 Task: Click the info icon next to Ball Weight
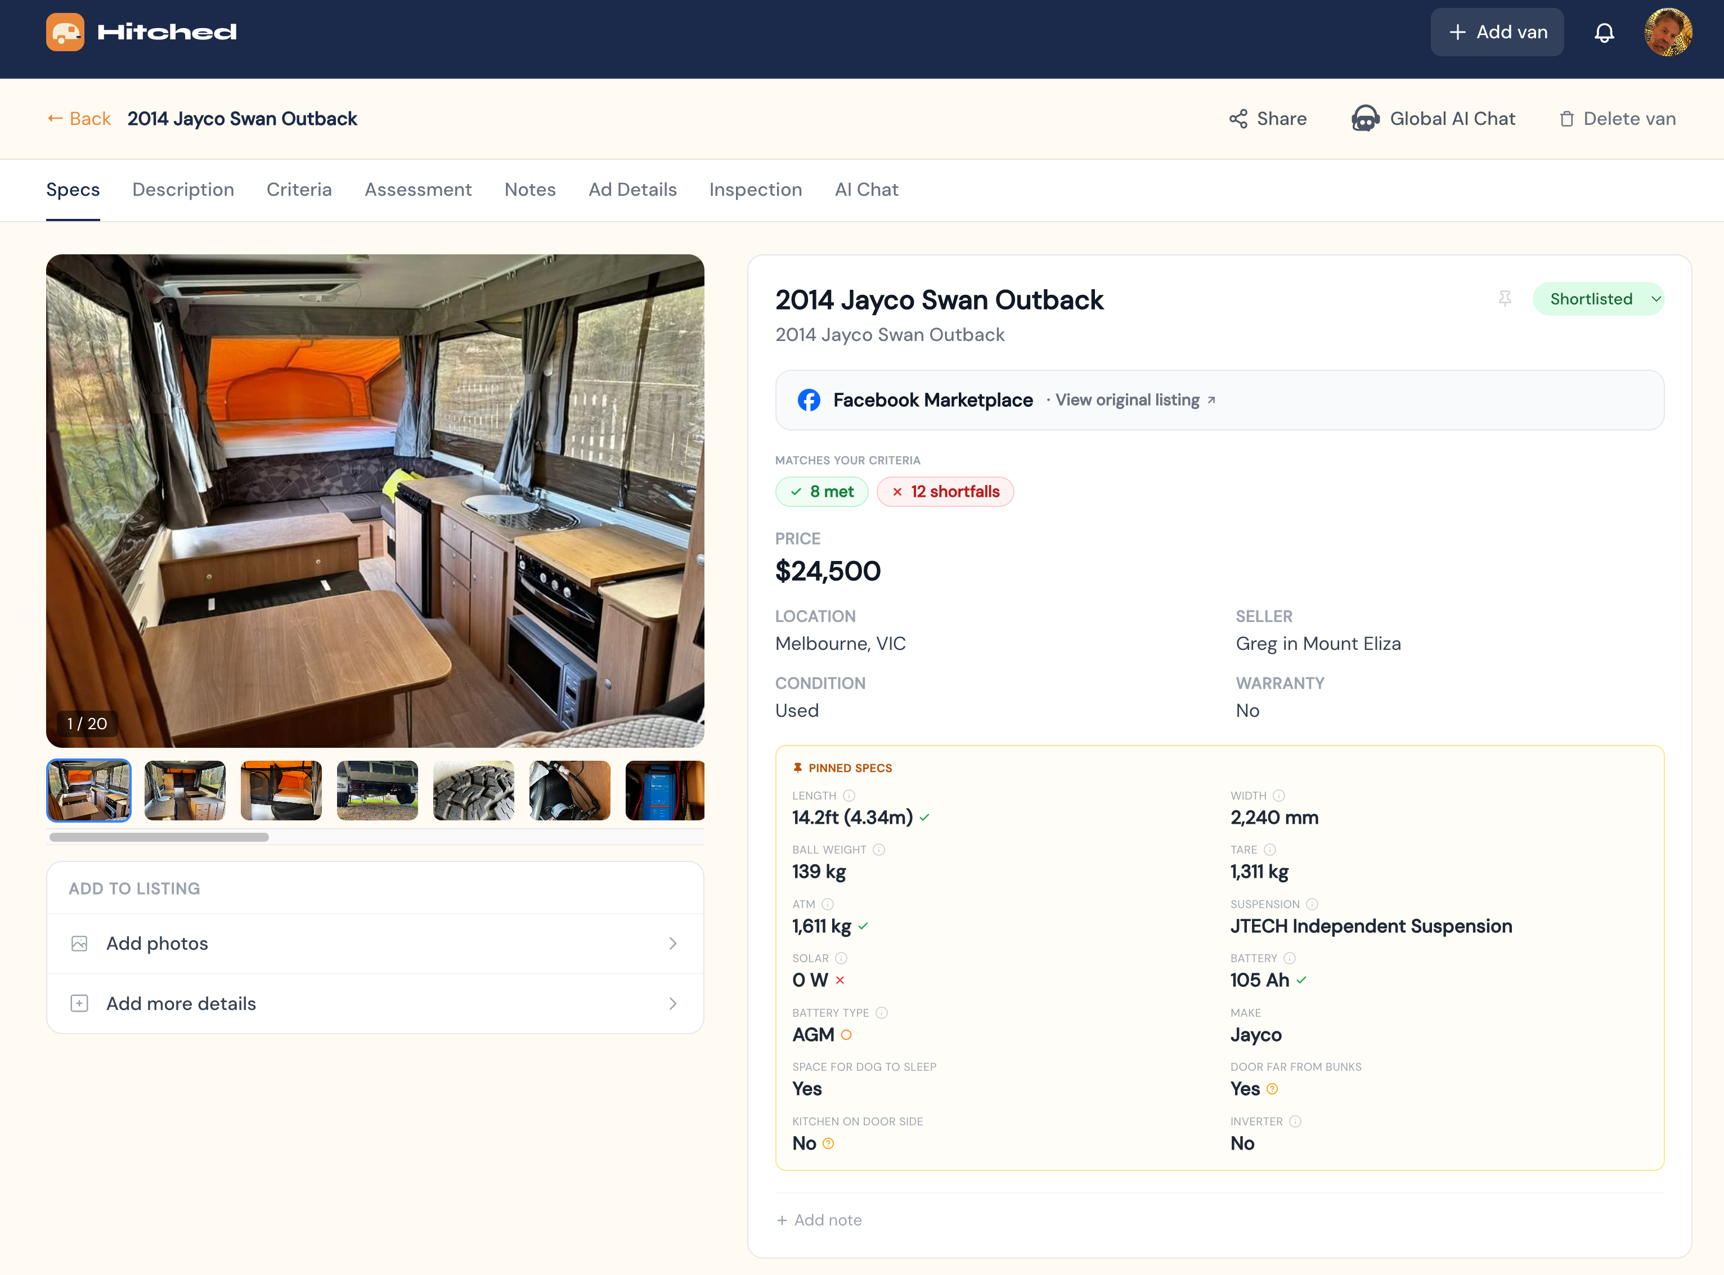click(x=879, y=850)
